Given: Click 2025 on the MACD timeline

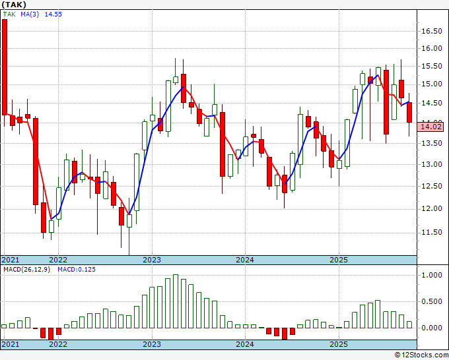Looking at the screenshot, I should point(339,344).
